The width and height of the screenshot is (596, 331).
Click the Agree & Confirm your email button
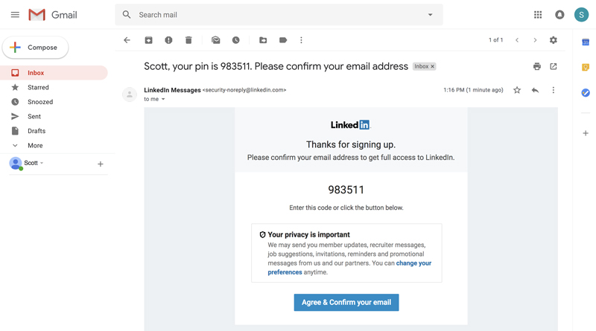tap(346, 302)
